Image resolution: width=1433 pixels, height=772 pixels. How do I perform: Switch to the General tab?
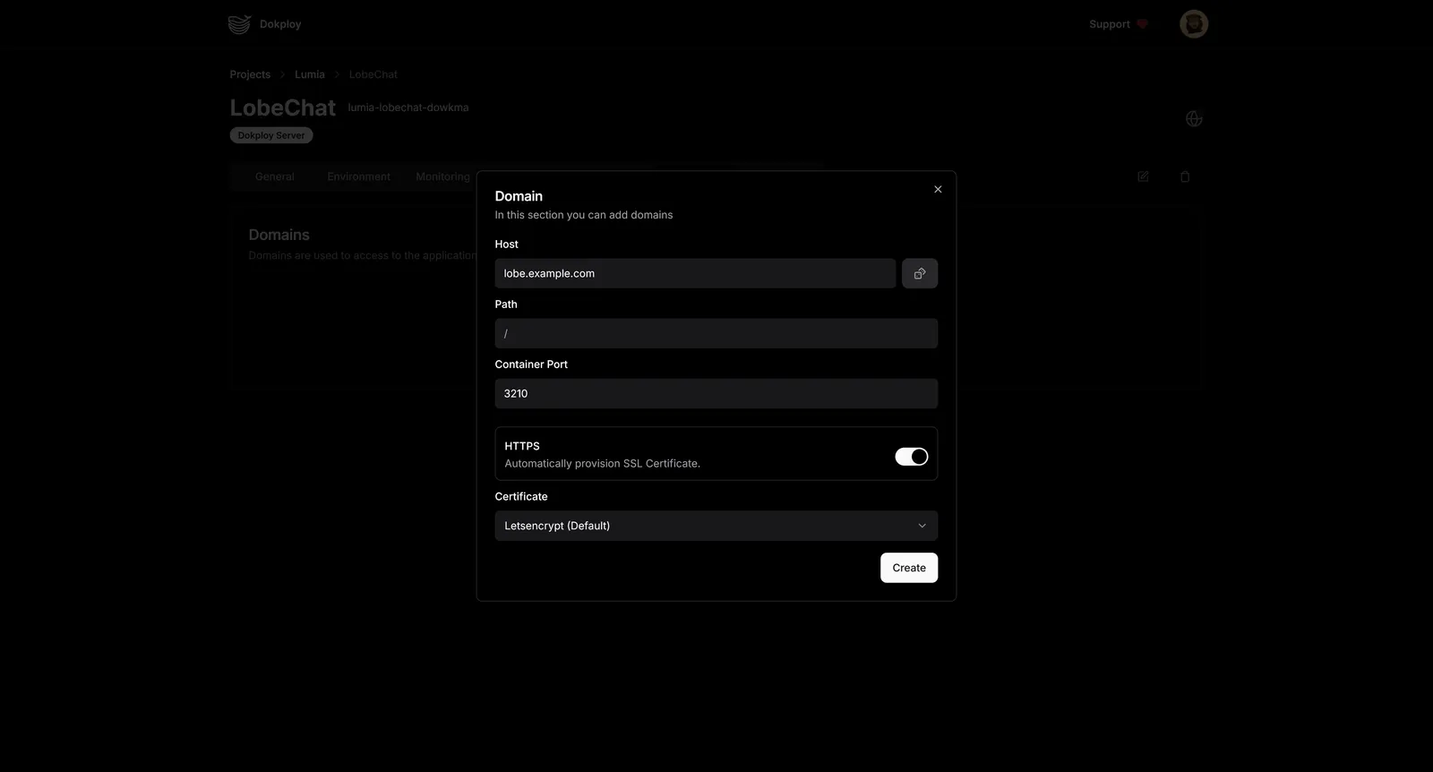click(x=274, y=177)
